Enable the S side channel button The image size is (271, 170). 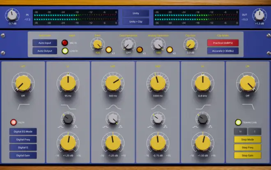(255, 131)
